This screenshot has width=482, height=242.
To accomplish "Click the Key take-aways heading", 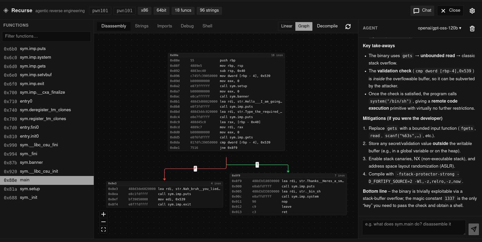I will click(379, 46).
